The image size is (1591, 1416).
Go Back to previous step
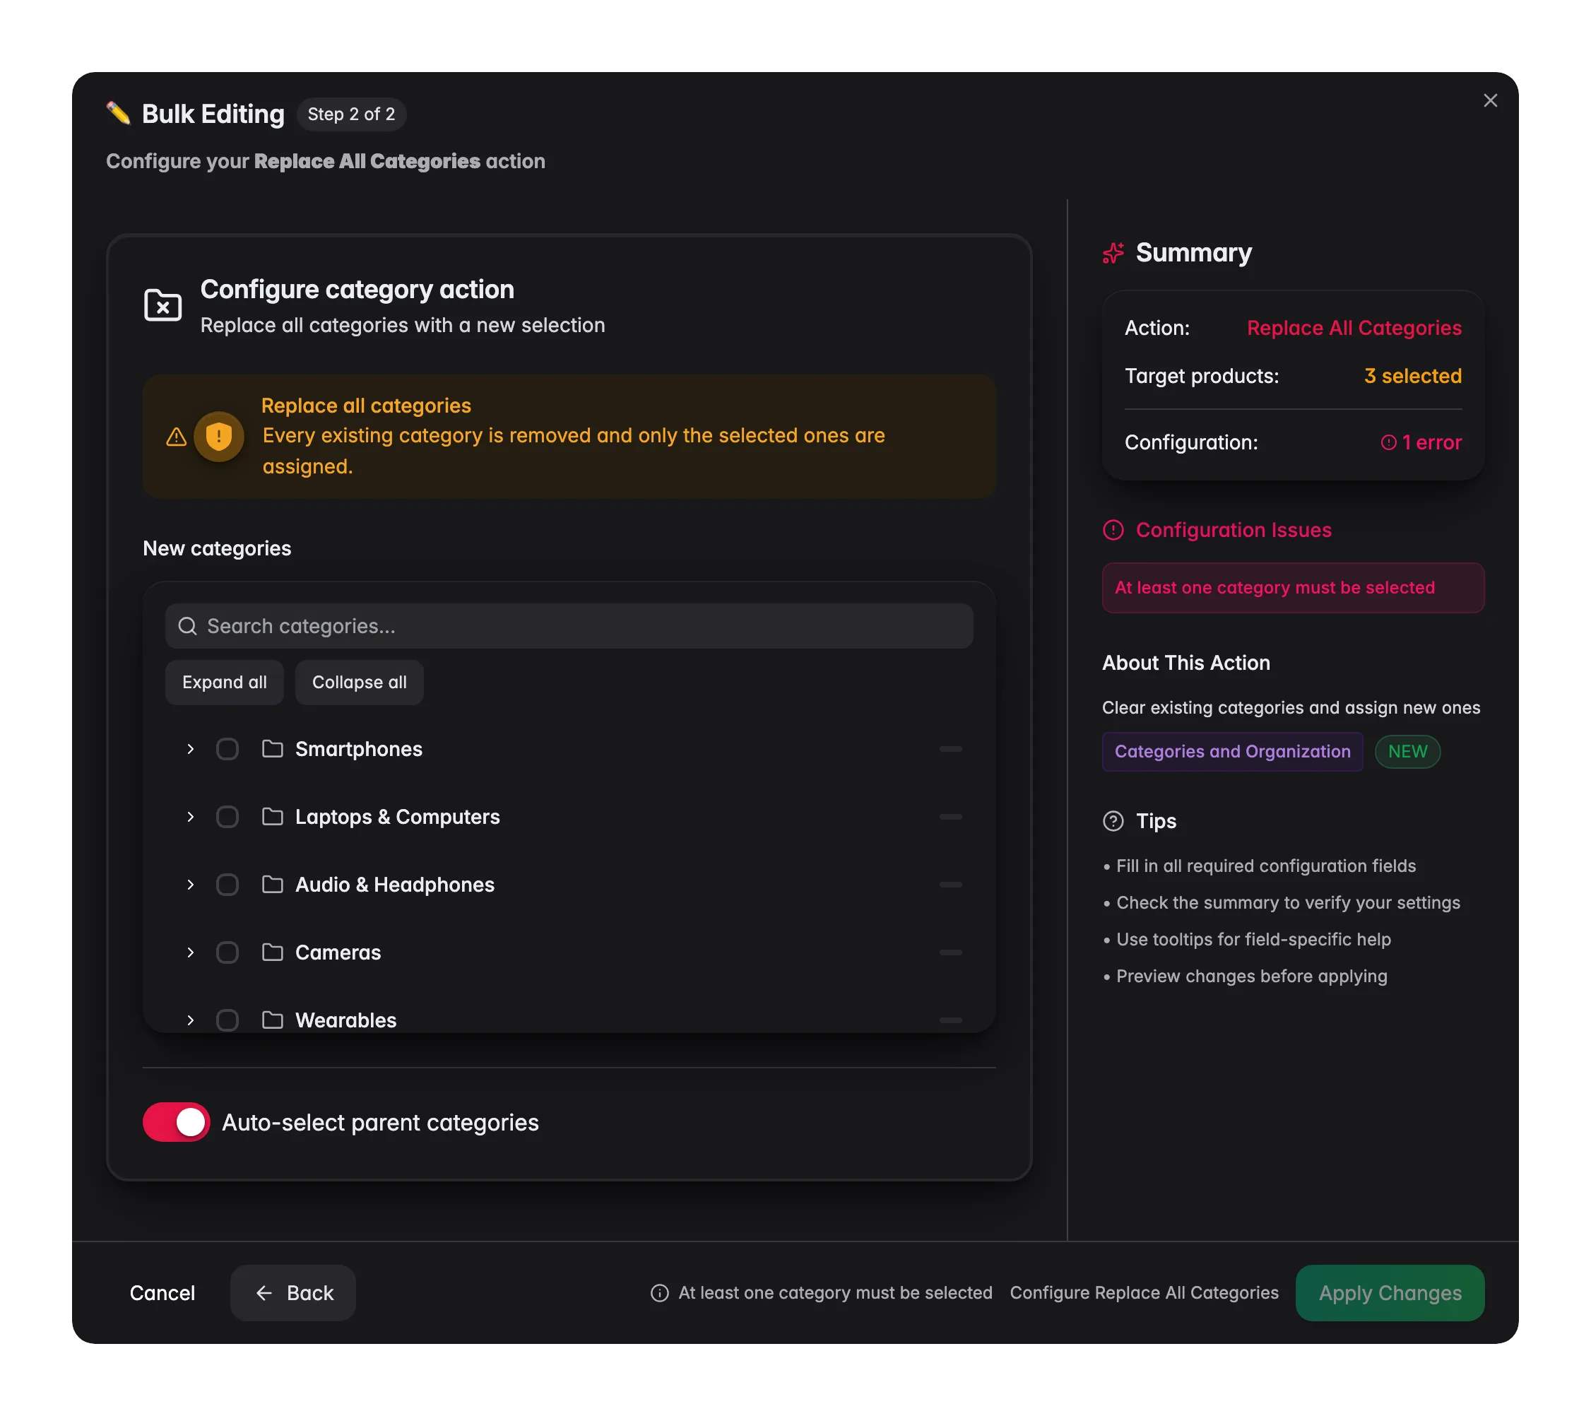pyautogui.click(x=292, y=1293)
